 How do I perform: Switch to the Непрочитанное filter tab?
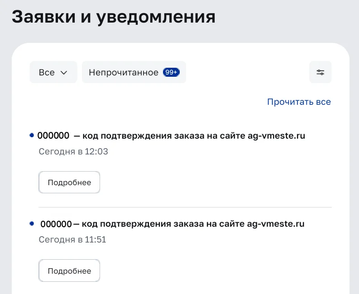pyautogui.click(x=134, y=72)
